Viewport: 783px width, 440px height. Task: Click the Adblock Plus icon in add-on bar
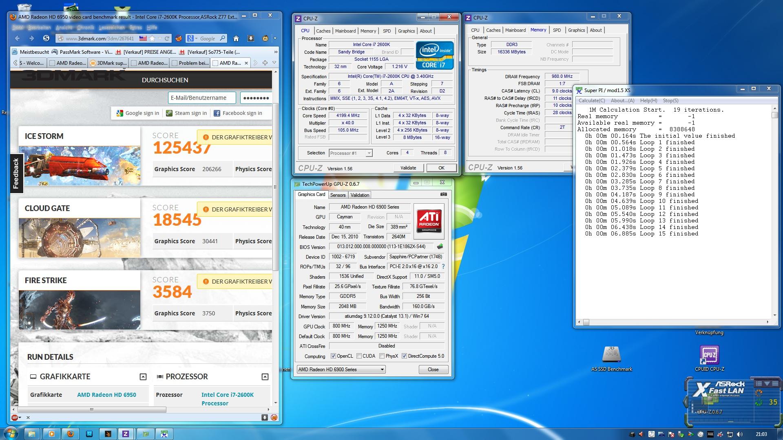coord(15,417)
